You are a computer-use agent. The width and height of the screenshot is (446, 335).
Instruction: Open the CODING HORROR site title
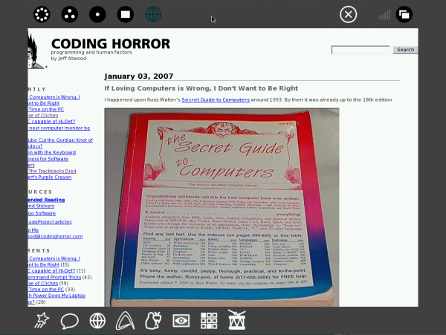(x=111, y=44)
